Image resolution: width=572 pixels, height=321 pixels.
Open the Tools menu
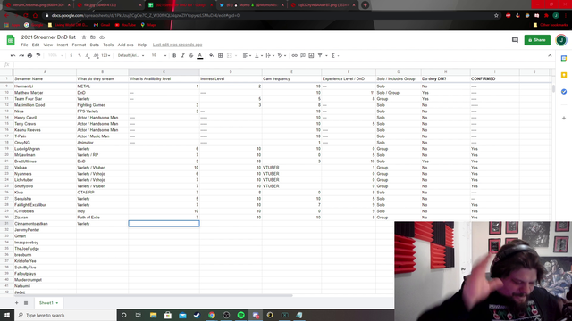point(108,45)
